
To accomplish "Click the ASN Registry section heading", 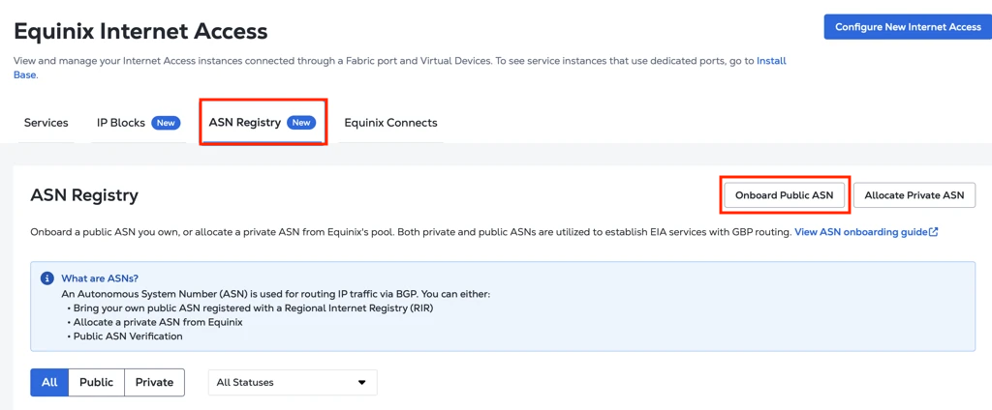I will click(84, 196).
